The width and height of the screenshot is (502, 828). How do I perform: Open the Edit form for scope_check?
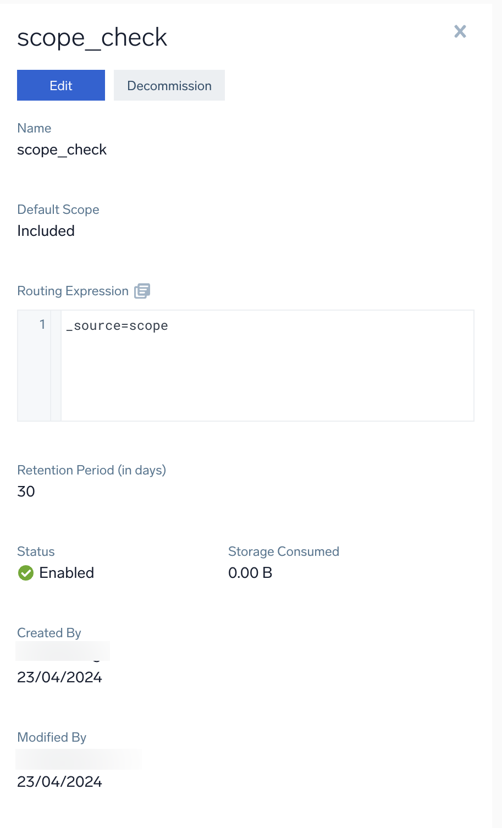(x=60, y=85)
